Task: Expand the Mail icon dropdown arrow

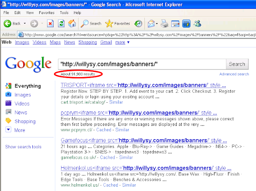Action: 157,24
